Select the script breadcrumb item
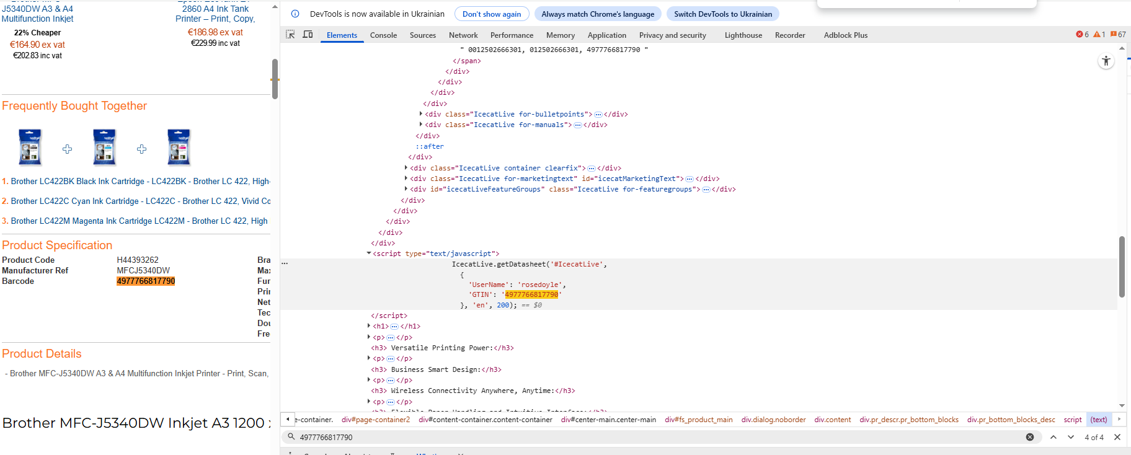The image size is (1131, 455). pos(1073,420)
